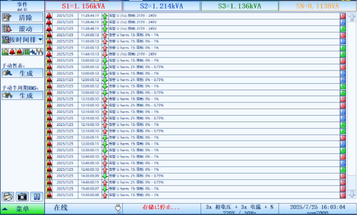Click the 清除 (clear) button
The height and width of the screenshot is (215, 357).
click(x=23, y=18)
